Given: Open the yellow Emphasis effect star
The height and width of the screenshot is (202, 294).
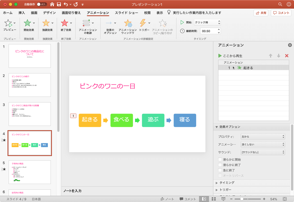Looking at the screenshot, I should point(46,23).
